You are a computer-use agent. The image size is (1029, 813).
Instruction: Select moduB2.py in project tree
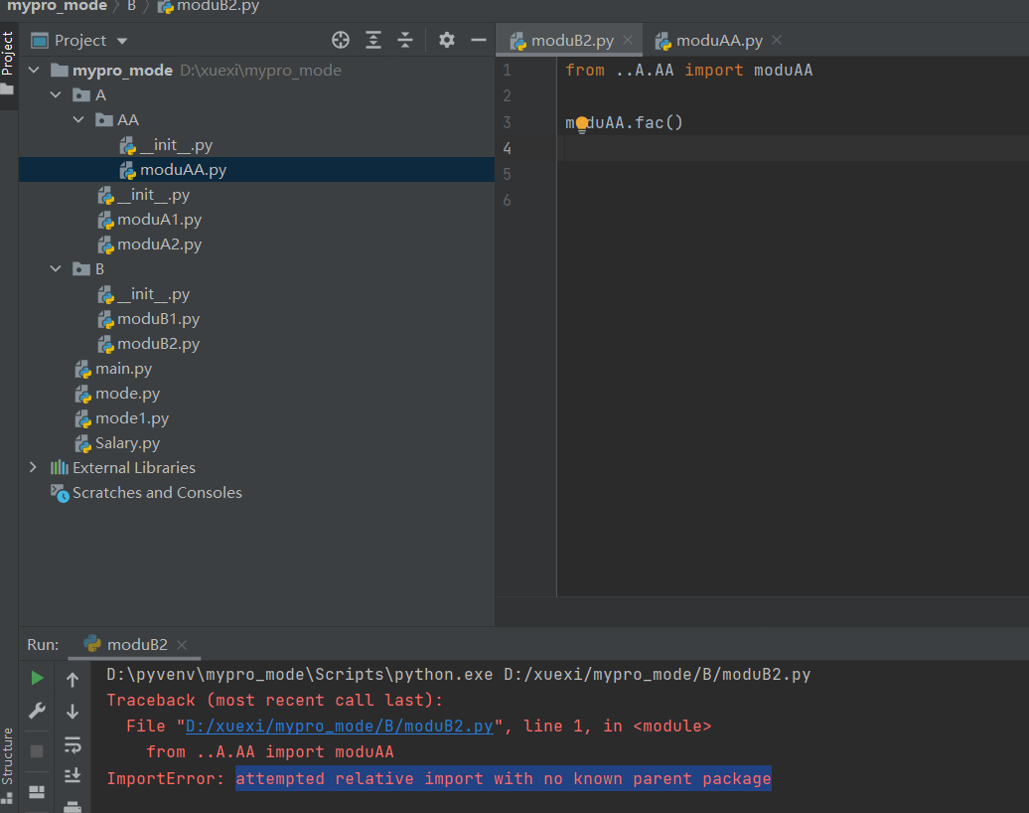pyautogui.click(x=158, y=344)
